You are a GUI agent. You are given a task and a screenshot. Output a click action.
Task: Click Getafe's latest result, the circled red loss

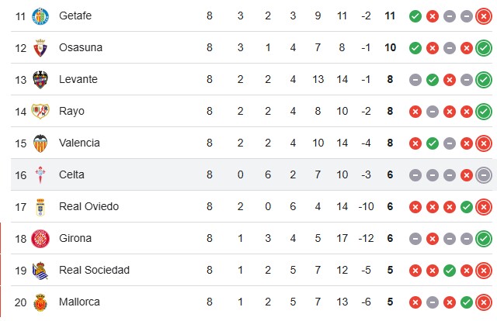click(x=484, y=16)
